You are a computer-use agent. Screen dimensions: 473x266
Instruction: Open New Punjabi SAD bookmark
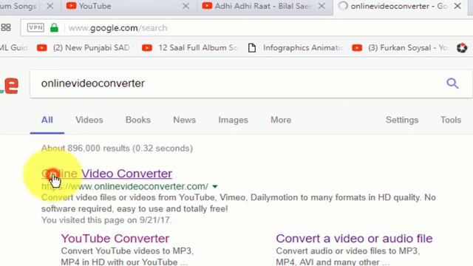84,47
